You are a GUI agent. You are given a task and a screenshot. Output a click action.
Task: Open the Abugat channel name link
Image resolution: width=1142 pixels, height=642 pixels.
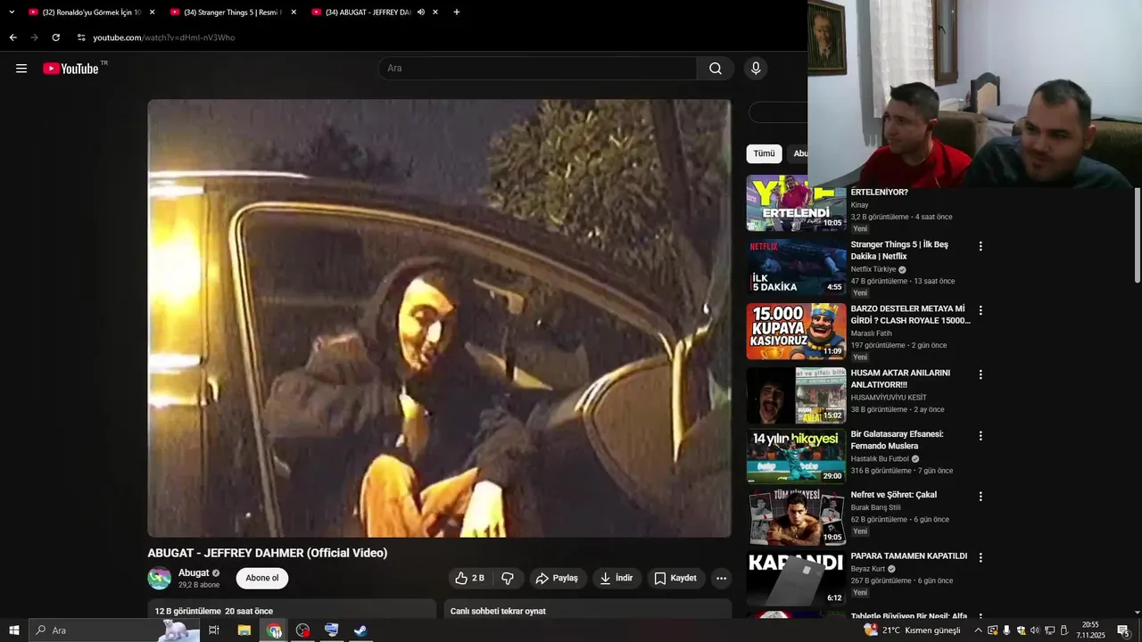point(194,572)
